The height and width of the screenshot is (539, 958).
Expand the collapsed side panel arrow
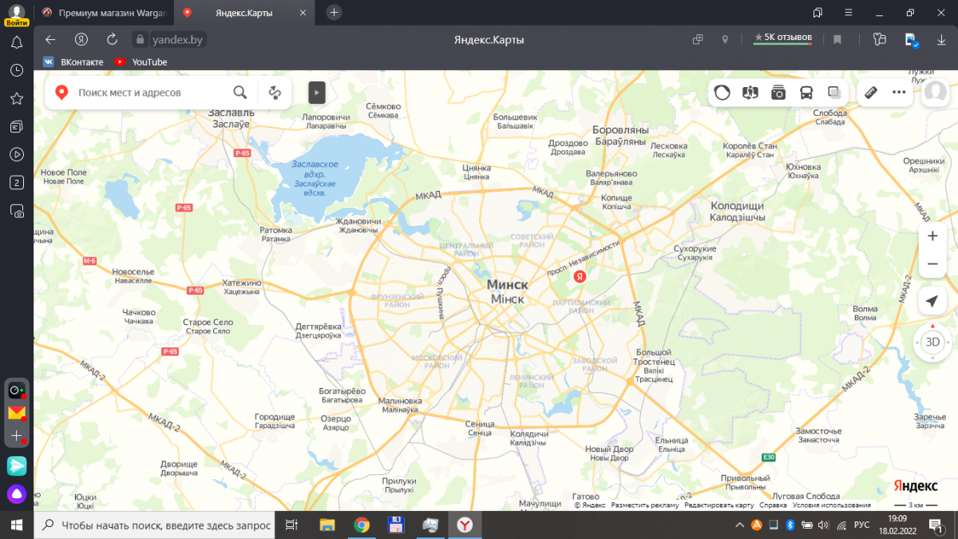click(x=317, y=93)
